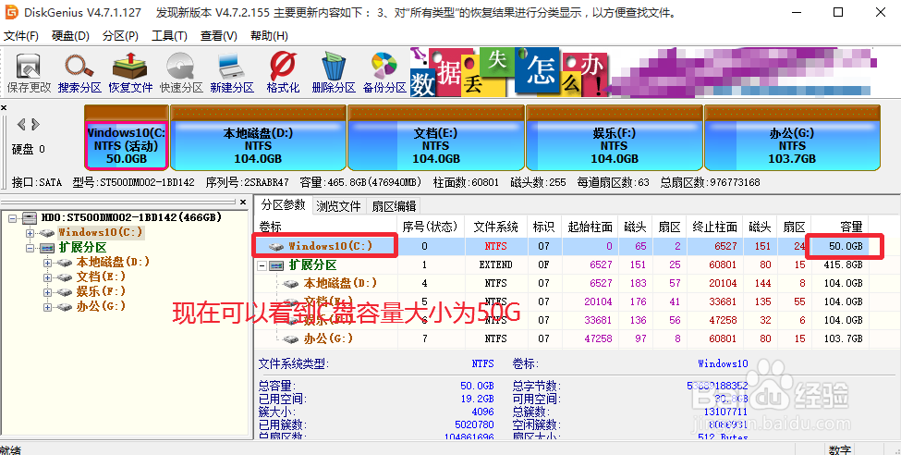Select Windows10(C:) in the left tree
Image resolution: width=901 pixels, height=455 pixels.
pyautogui.click(x=100, y=233)
